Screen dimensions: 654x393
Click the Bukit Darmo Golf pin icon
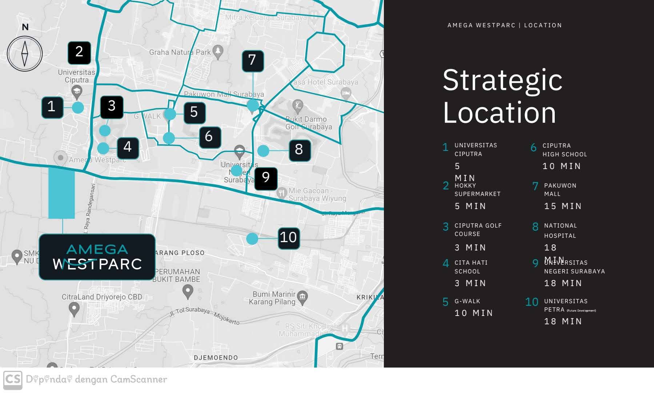[x=298, y=107]
